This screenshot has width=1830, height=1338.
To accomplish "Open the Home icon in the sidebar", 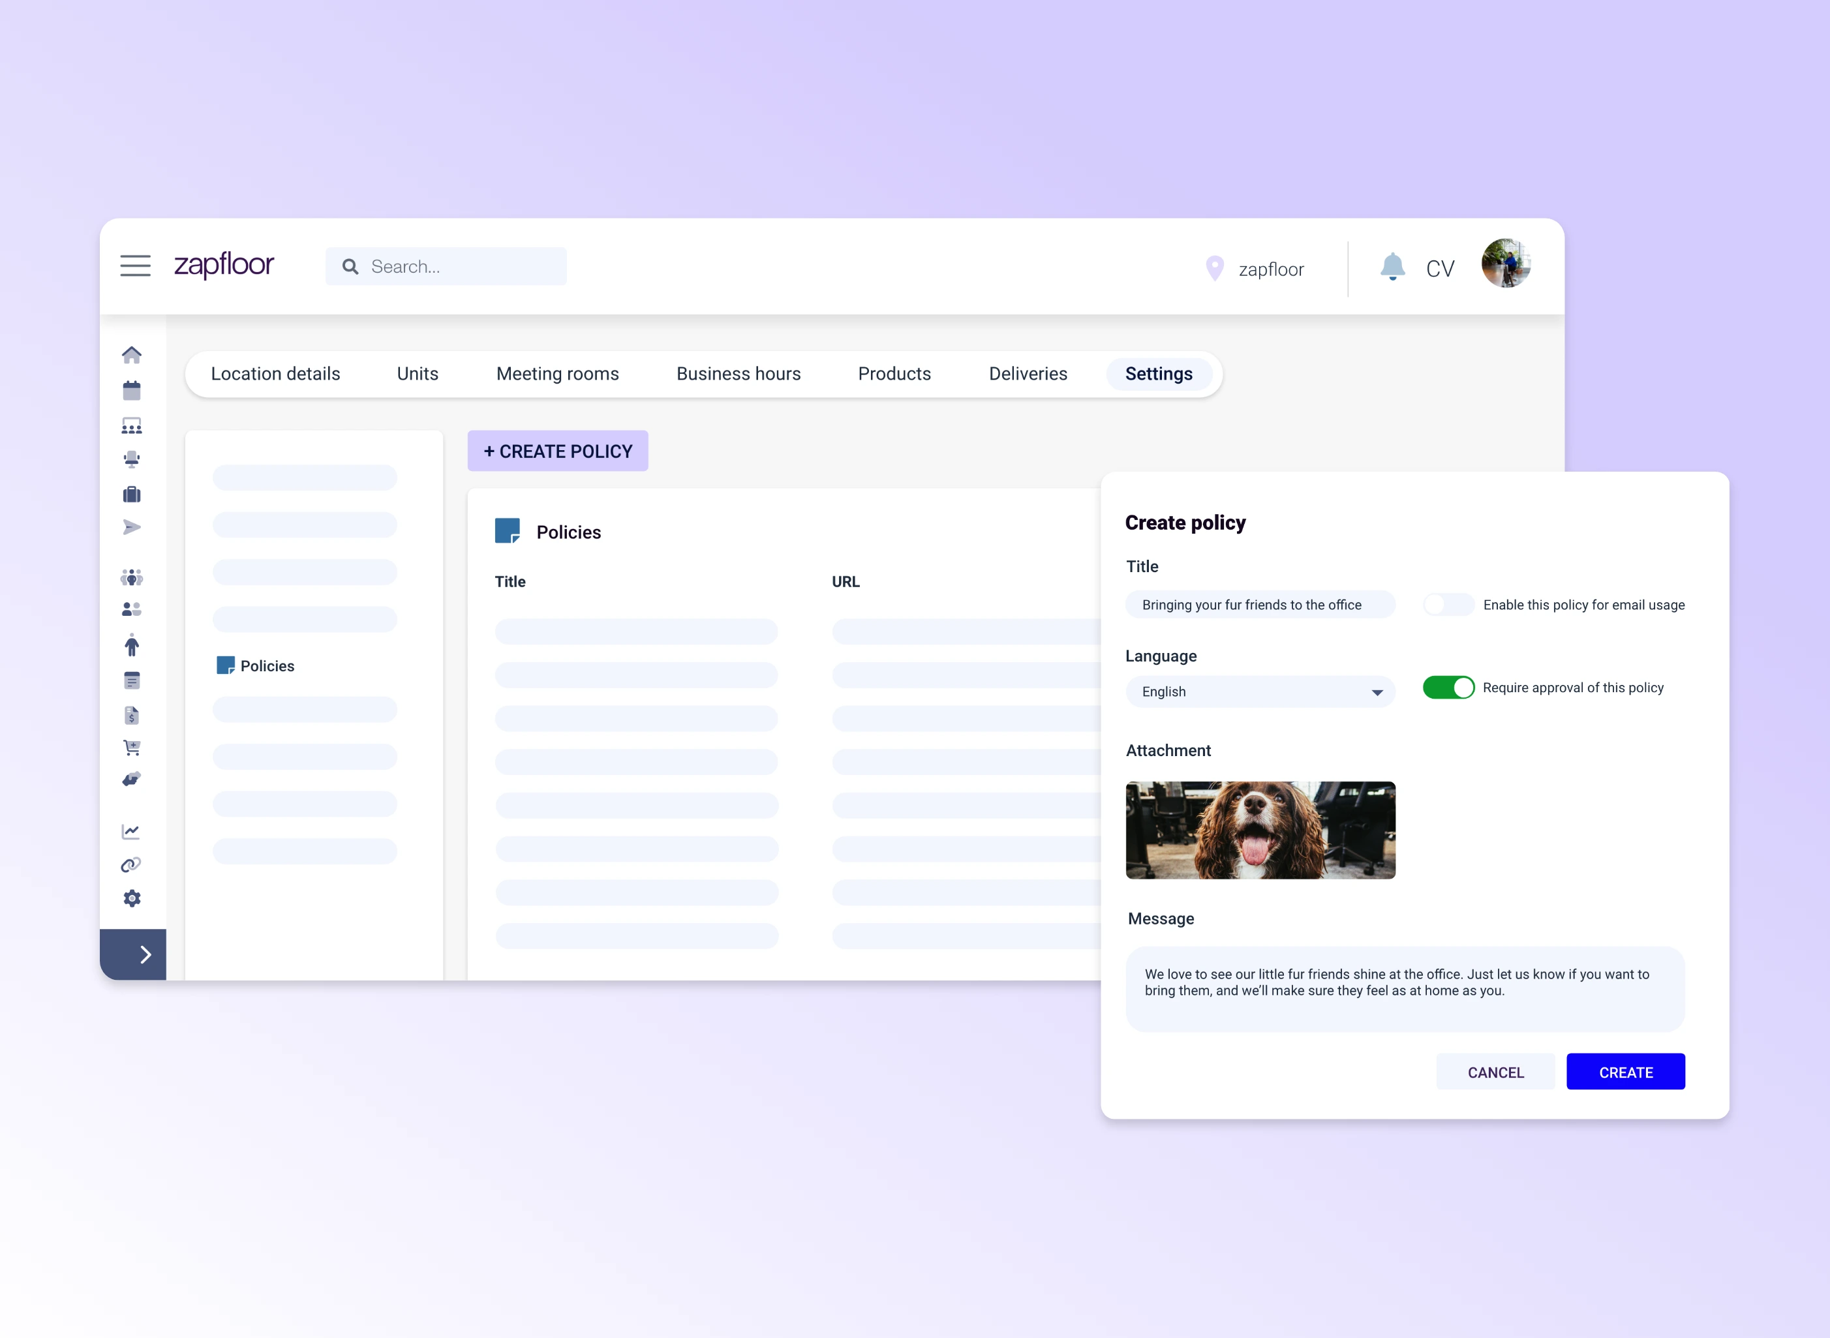I will point(132,355).
